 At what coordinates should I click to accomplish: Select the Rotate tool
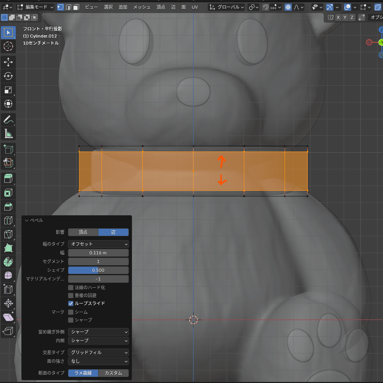tap(8, 76)
